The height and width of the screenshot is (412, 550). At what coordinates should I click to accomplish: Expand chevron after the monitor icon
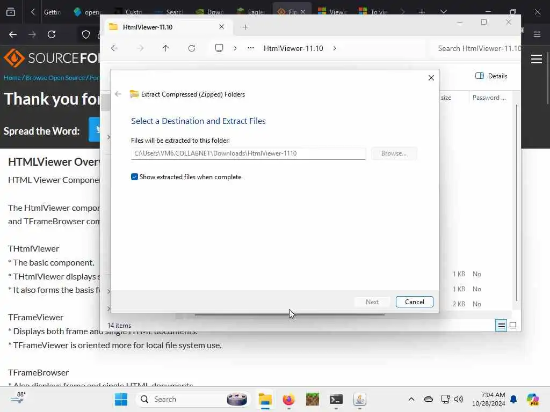point(235,48)
